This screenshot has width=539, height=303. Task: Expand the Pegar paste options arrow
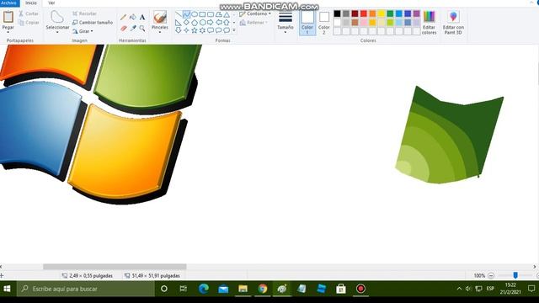(x=8, y=32)
